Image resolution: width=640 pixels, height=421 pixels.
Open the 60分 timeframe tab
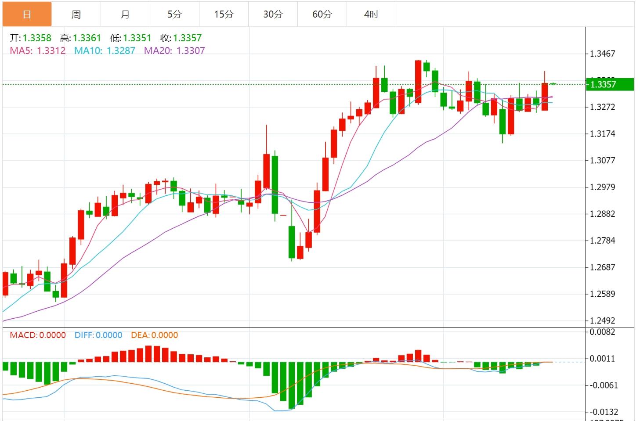(x=322, y=14)
